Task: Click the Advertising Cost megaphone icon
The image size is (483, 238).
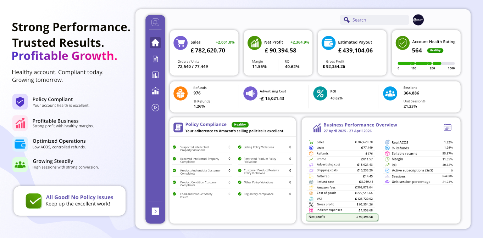Action: coord(250,93)
